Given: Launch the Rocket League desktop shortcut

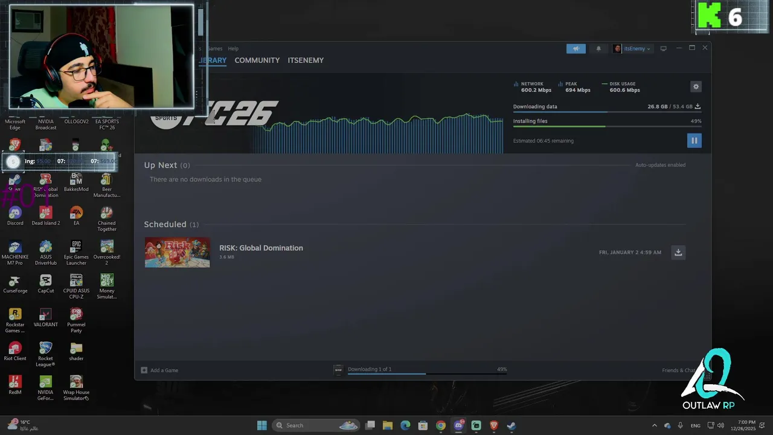Looking at the screenshot, I should pyautogui.click(x=46, y=354).
